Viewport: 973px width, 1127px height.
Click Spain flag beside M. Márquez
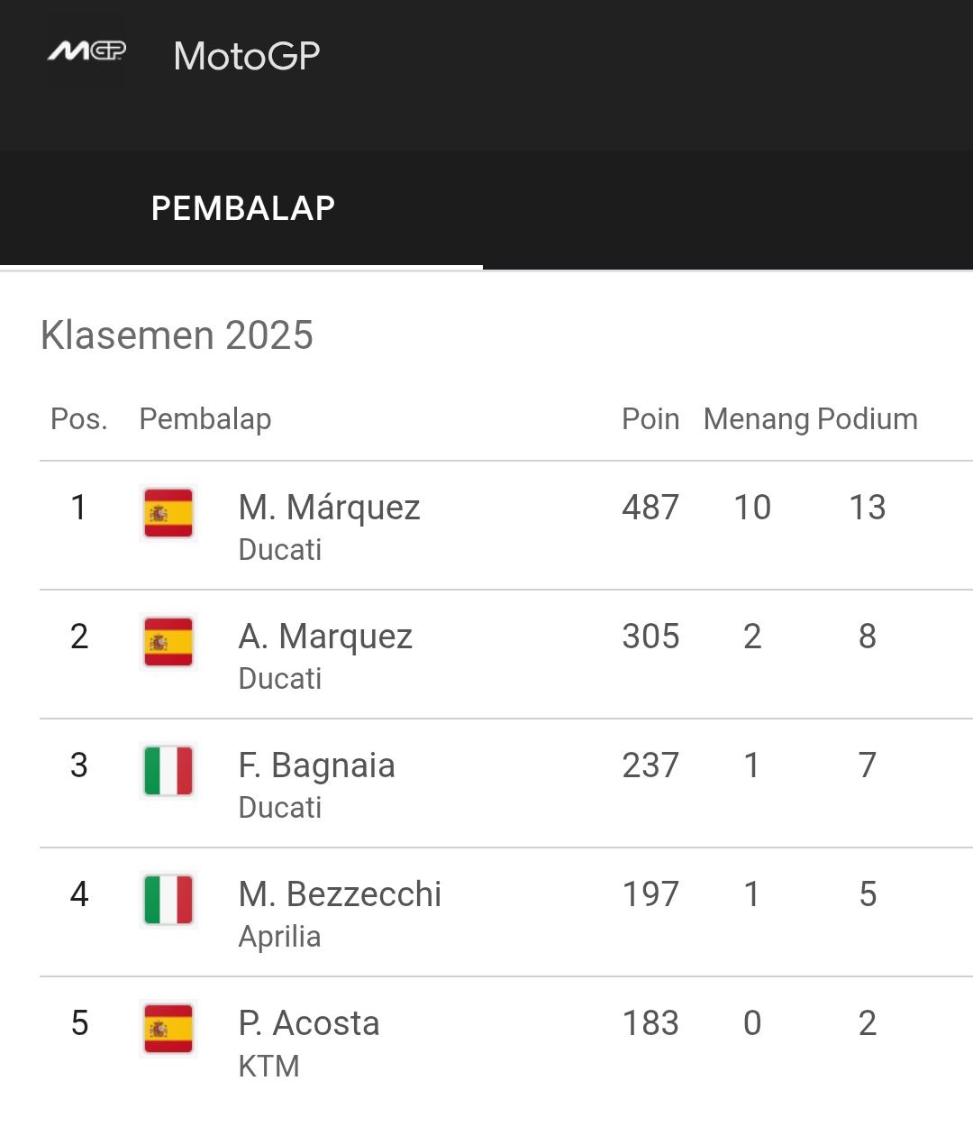tap(168, 513)
